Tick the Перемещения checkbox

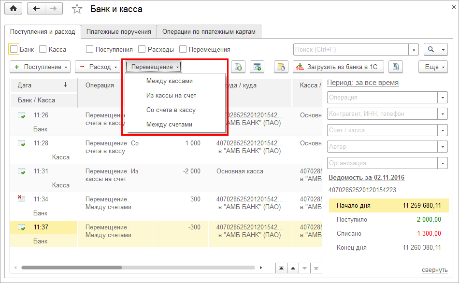[x=183, y=49]
